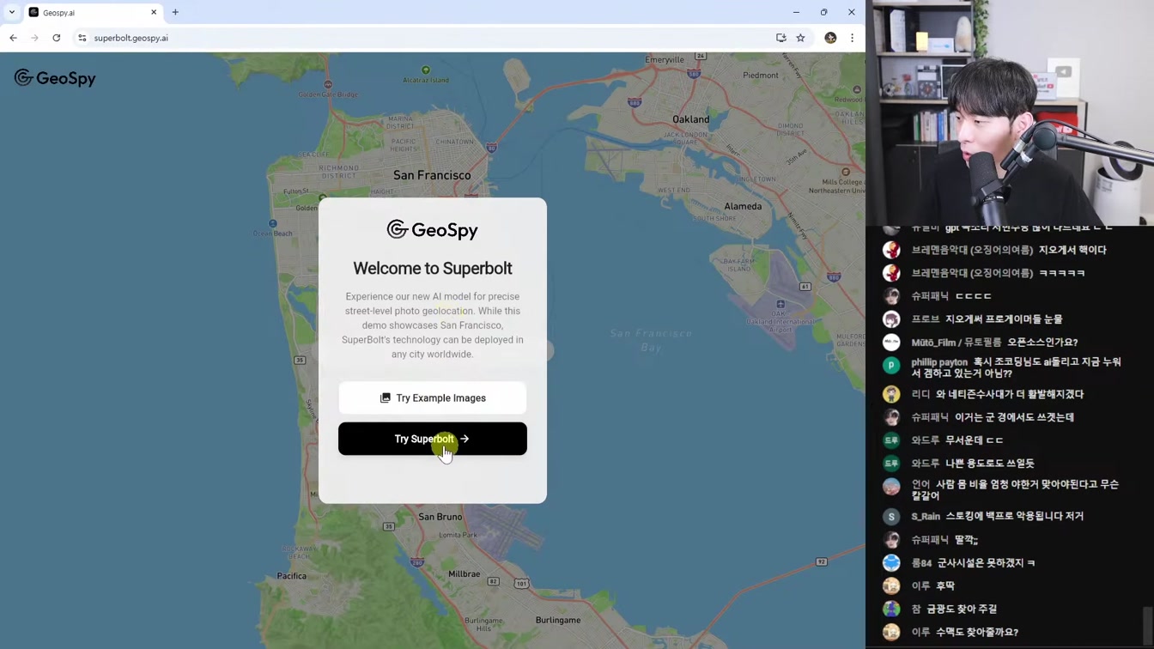The width and height of the screenshot is (1154, 649).
Task: Click the Alameda label on the map
Action: pyautogui.click(x=743, y=206)
